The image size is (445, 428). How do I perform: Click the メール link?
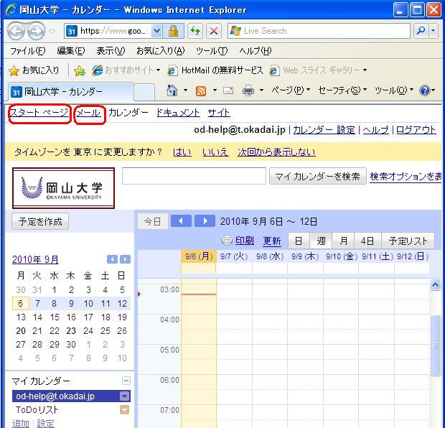click(x=89, y=113)
